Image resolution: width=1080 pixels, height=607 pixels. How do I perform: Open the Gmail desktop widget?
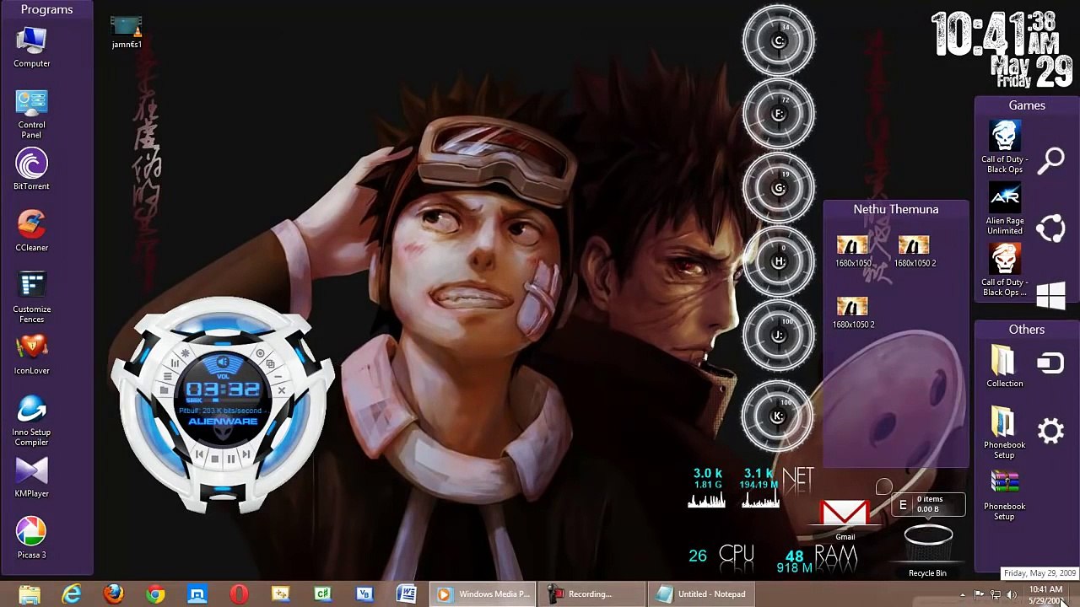tap(845, 518)
